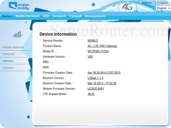
Task: Open the Network top menu item
Action: [x=60, y=16]
